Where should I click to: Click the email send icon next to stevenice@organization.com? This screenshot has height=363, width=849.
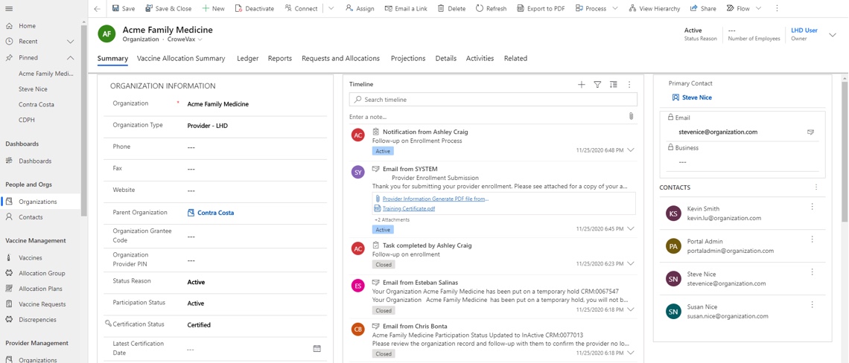(810, 132)
